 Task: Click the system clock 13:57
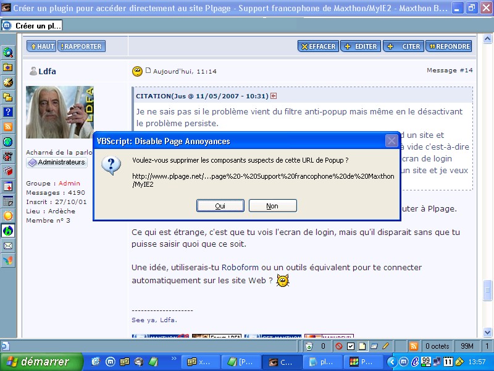pyautogui.click(x=477, y=362)
